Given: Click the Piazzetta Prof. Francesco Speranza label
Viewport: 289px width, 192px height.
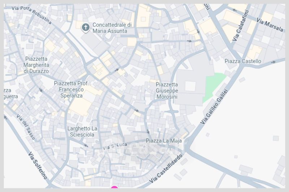Looking at the screenshot, I should (71, 90).
